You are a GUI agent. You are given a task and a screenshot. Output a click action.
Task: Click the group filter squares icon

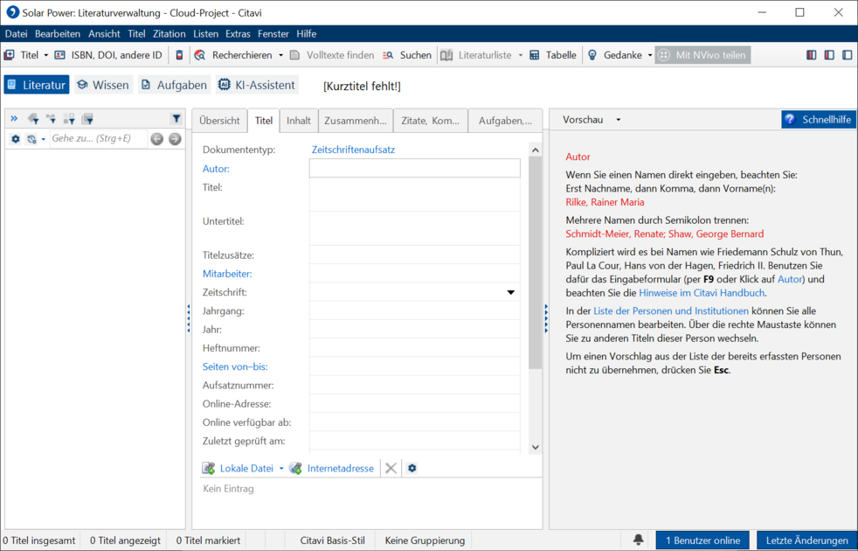click(x=69, y=118)
